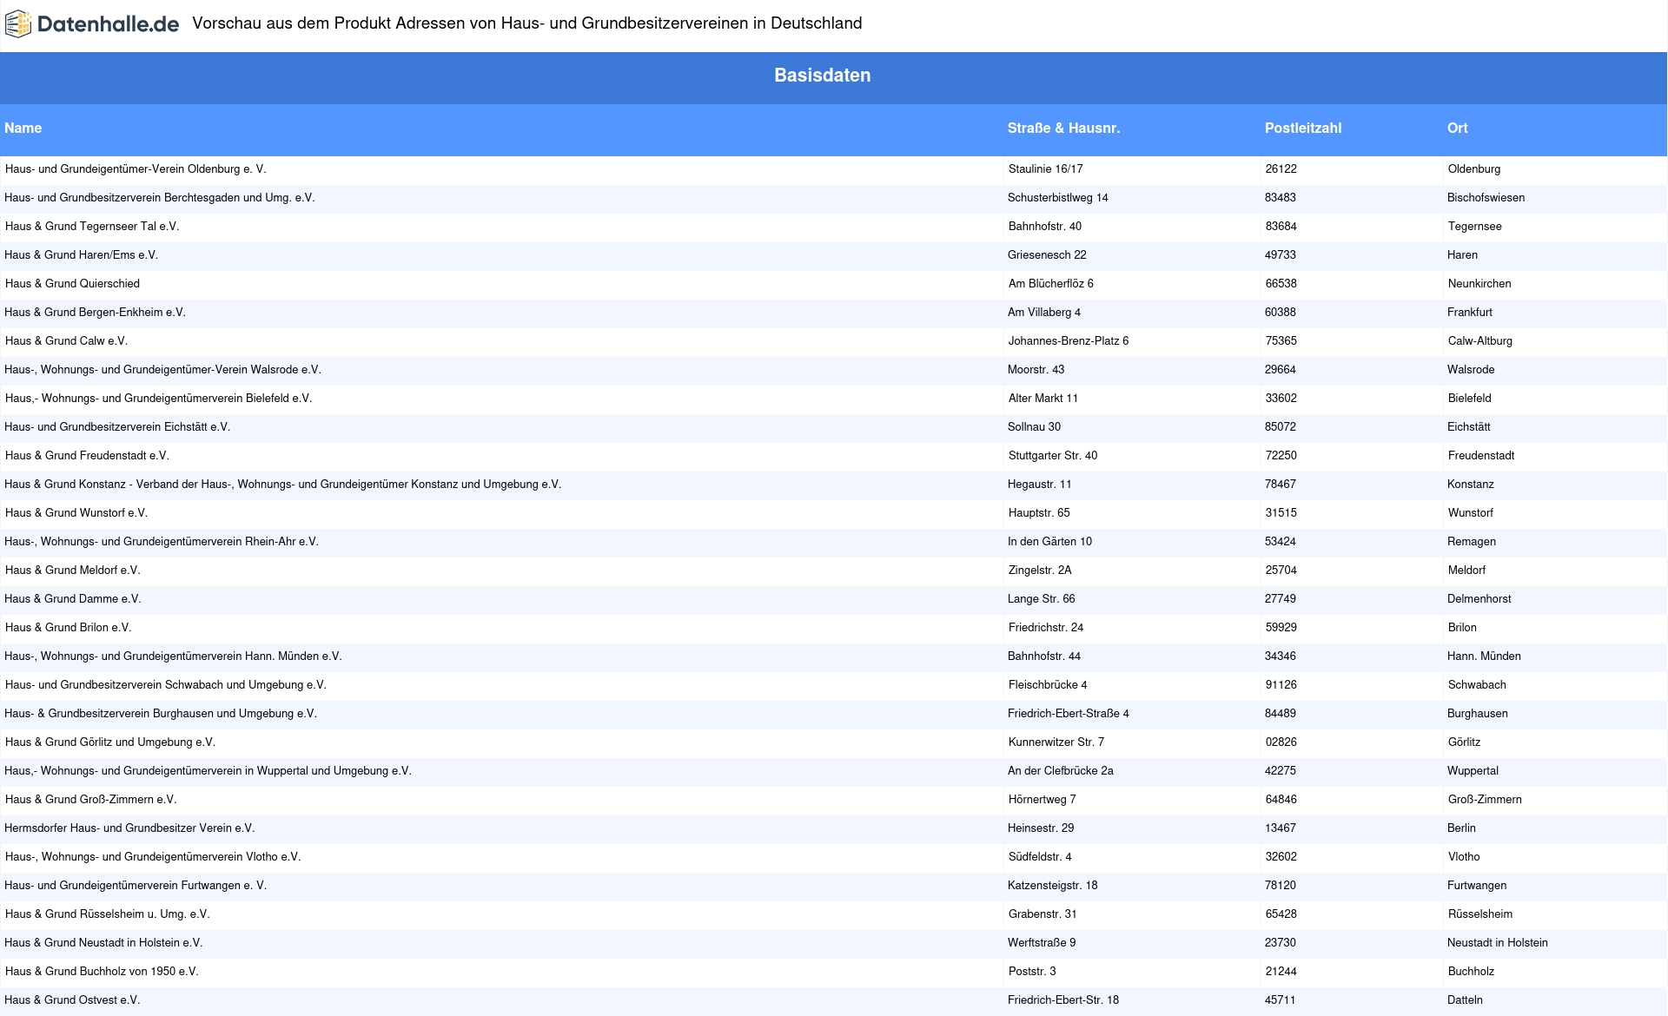Click Haus & Grund Neustadt in Holstein e.V.
1668x1016 pixels.
(x=103, y=943)
